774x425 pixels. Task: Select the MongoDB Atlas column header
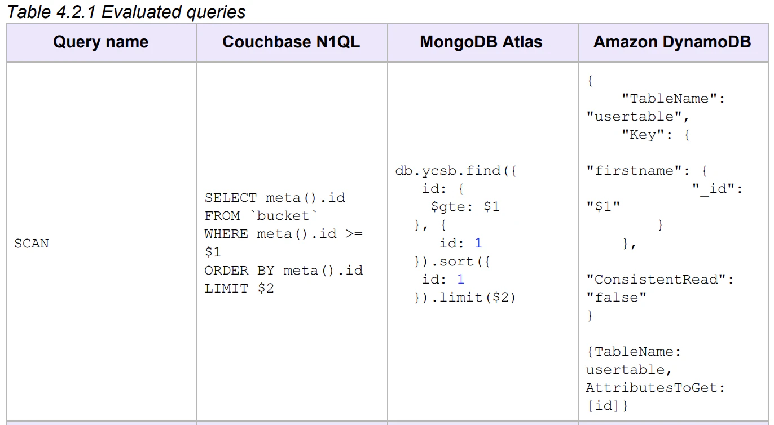pos(482,42)
